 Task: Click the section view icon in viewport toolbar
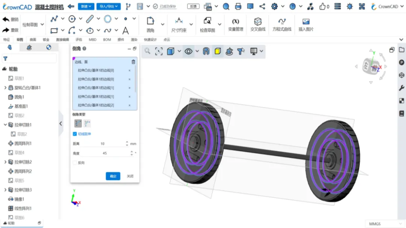coord(206,51)
